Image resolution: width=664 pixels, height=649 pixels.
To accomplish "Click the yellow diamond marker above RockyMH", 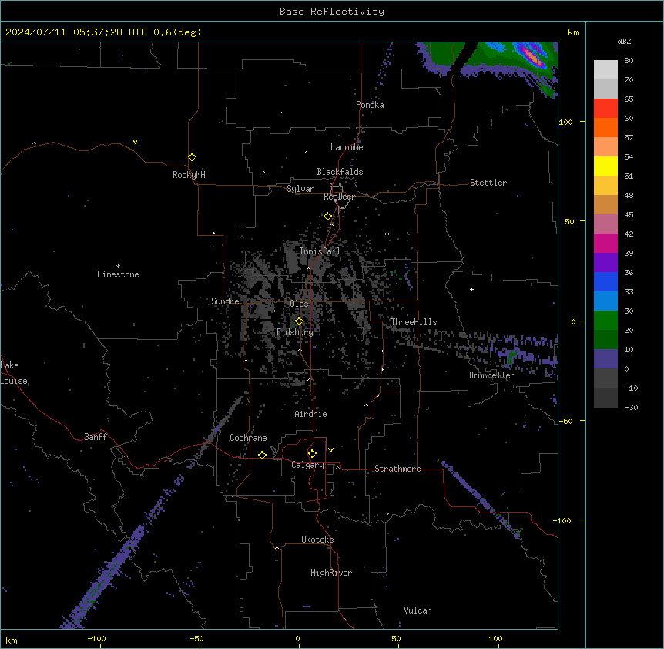I will (192, 157).
